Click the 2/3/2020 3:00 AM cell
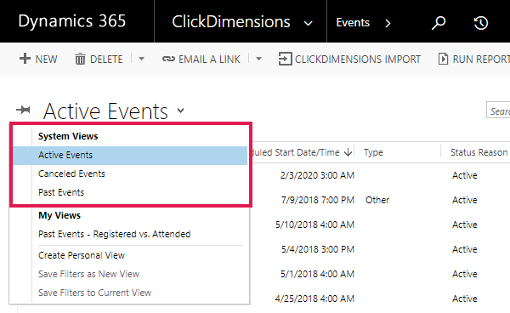 (x=317, y=175)
